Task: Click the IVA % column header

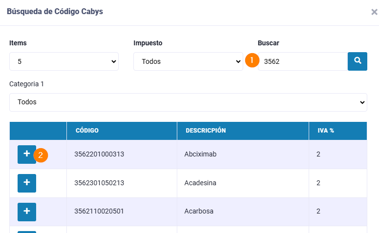Action: (x=337, y=131)
